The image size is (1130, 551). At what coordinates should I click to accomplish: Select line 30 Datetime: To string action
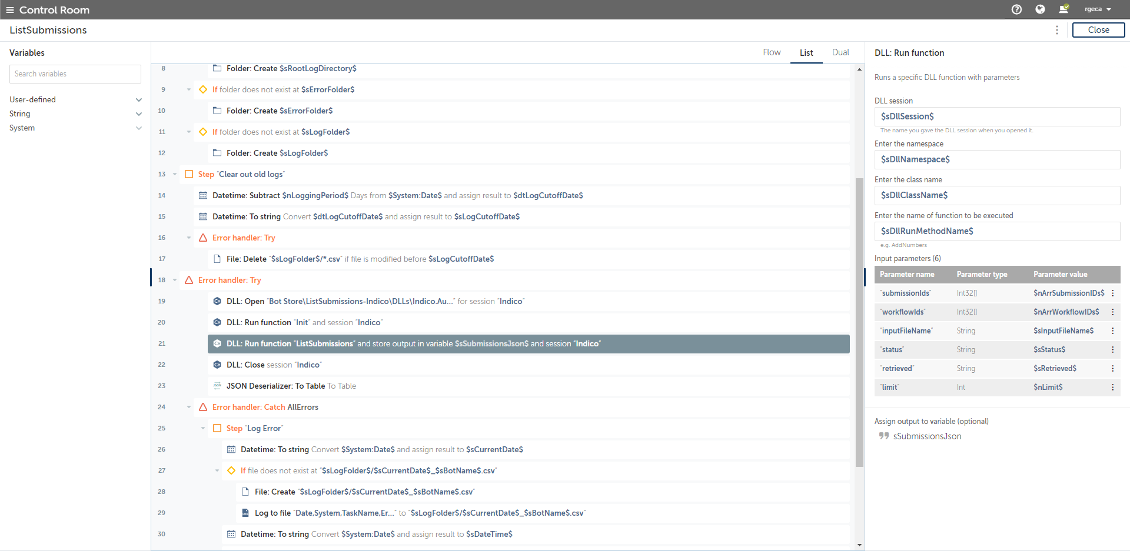[536, 534]
